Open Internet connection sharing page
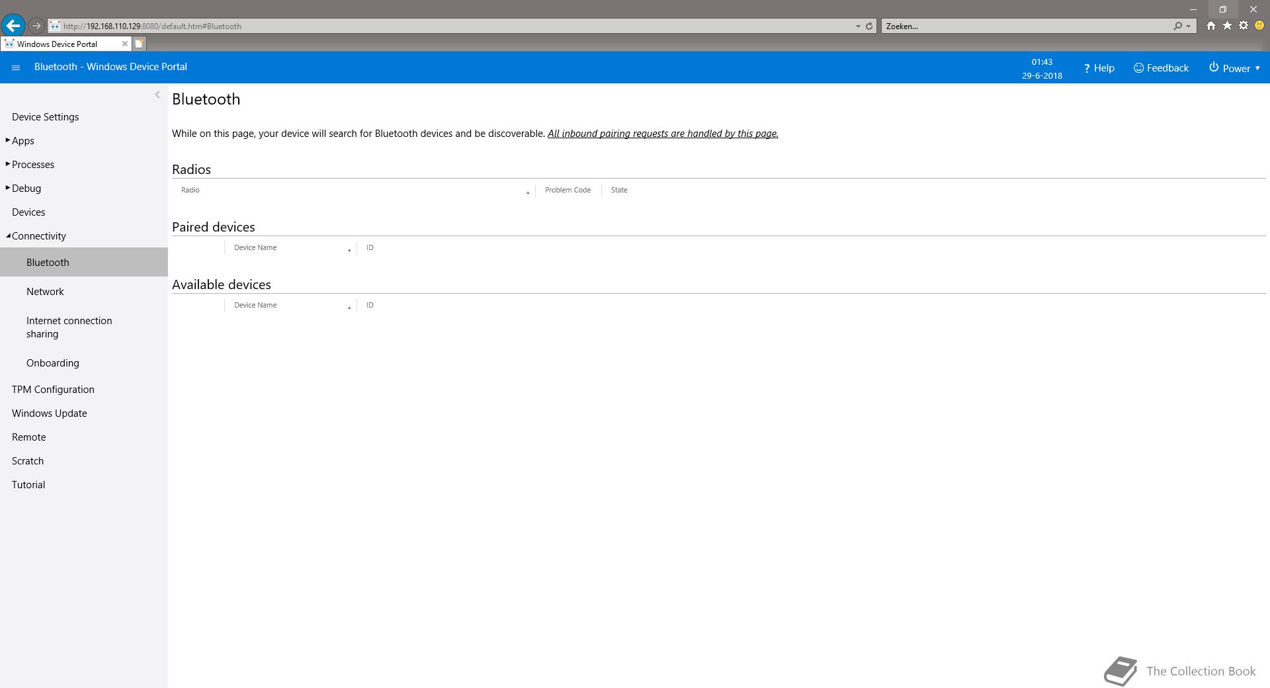The width and height of the screenshot is (1270, 688). pos(69,327)
